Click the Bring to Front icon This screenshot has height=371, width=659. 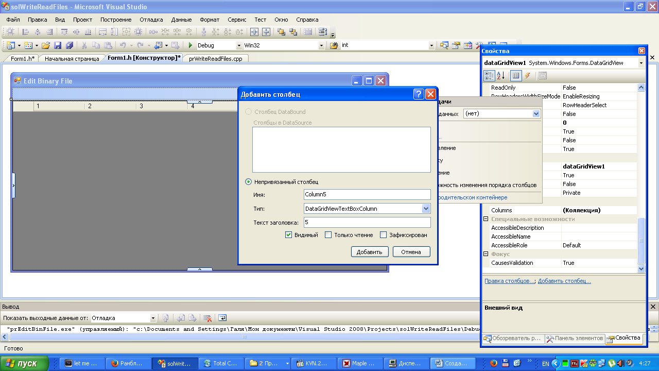[281, 32]
